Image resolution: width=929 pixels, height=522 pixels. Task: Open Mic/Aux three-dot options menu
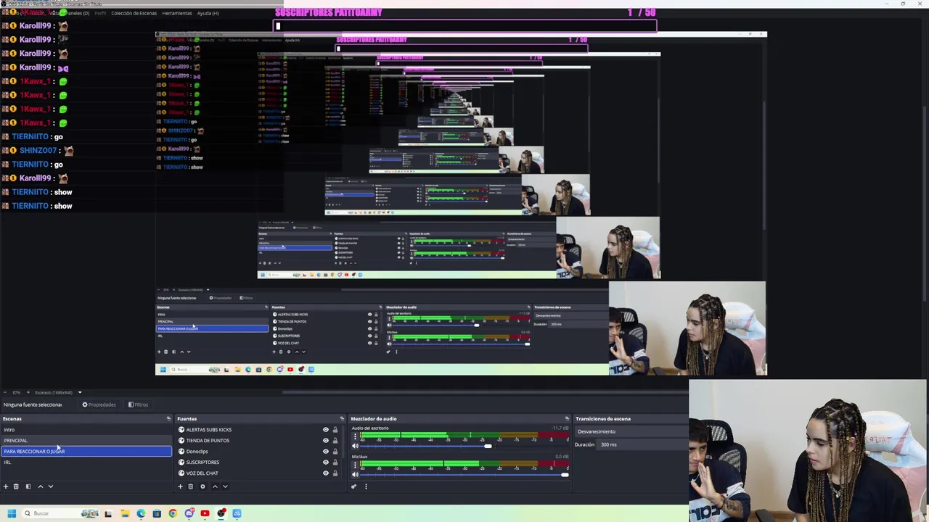point(355,465)
